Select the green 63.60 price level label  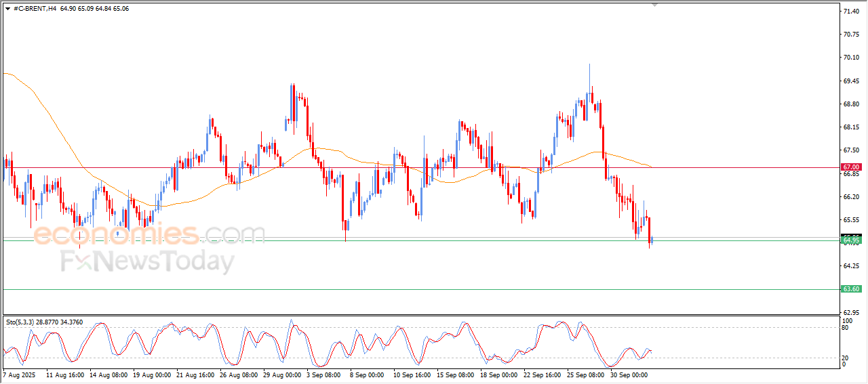(850, 289)
